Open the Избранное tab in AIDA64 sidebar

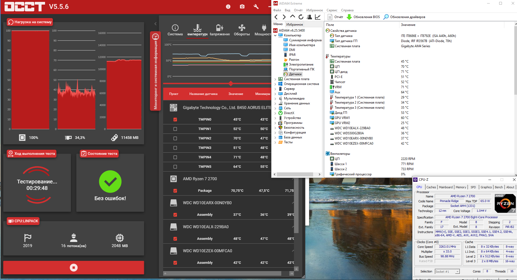coord(295,24)
